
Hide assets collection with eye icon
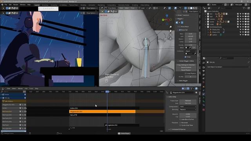point(243,22)
